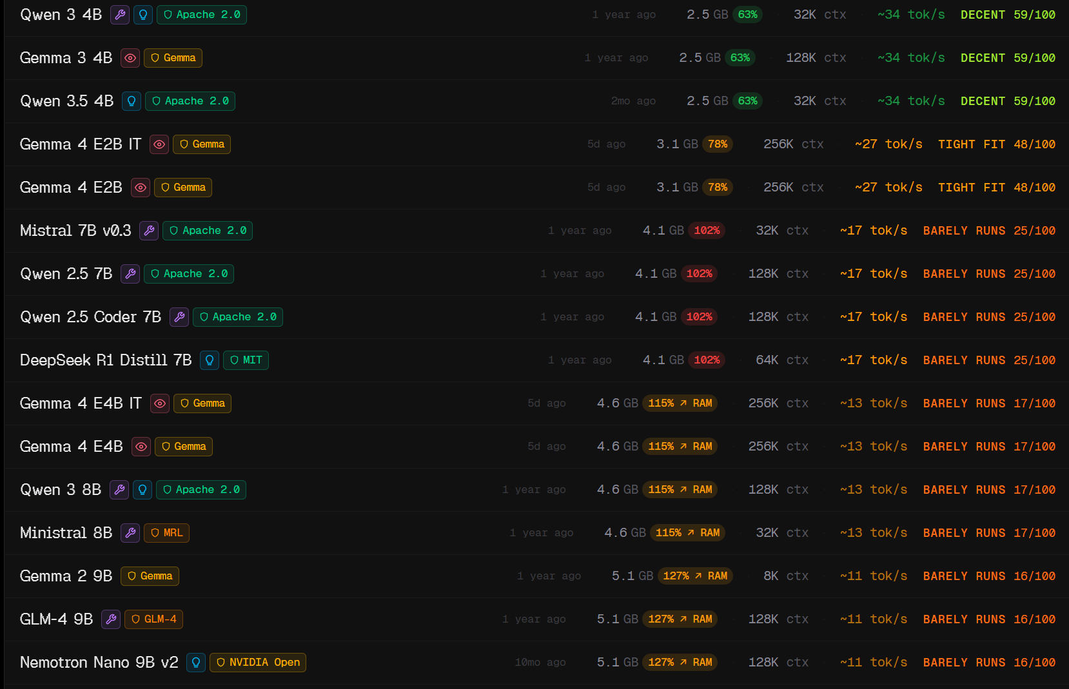
Task: Select the "Qwen 3 8B" model name
Action: [61, 490]
